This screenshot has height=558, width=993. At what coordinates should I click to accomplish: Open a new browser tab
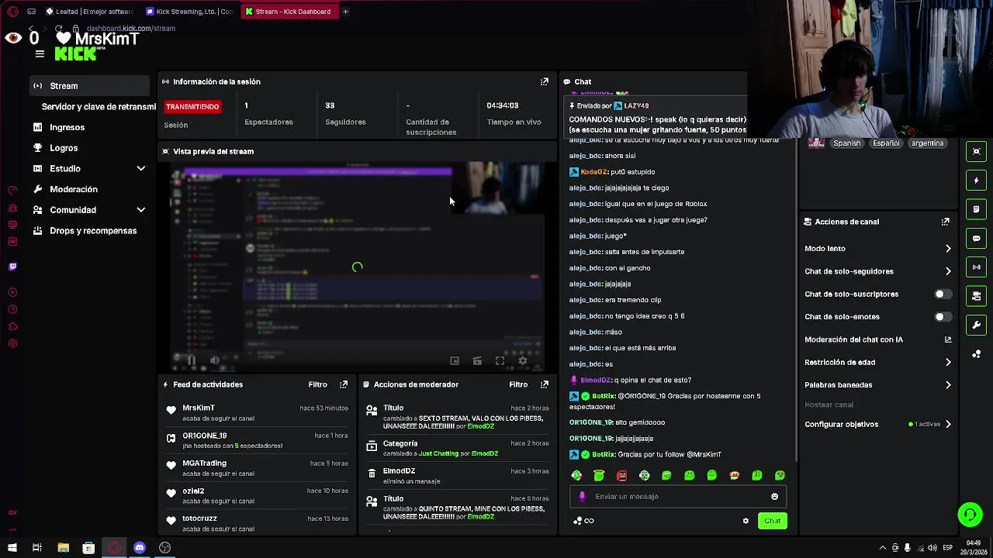point(345,12)
